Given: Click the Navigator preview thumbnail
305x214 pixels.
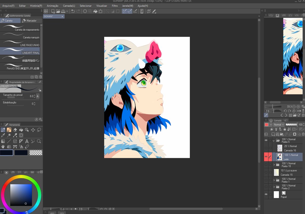Looking at the screenshot, I should coord(293,56).
